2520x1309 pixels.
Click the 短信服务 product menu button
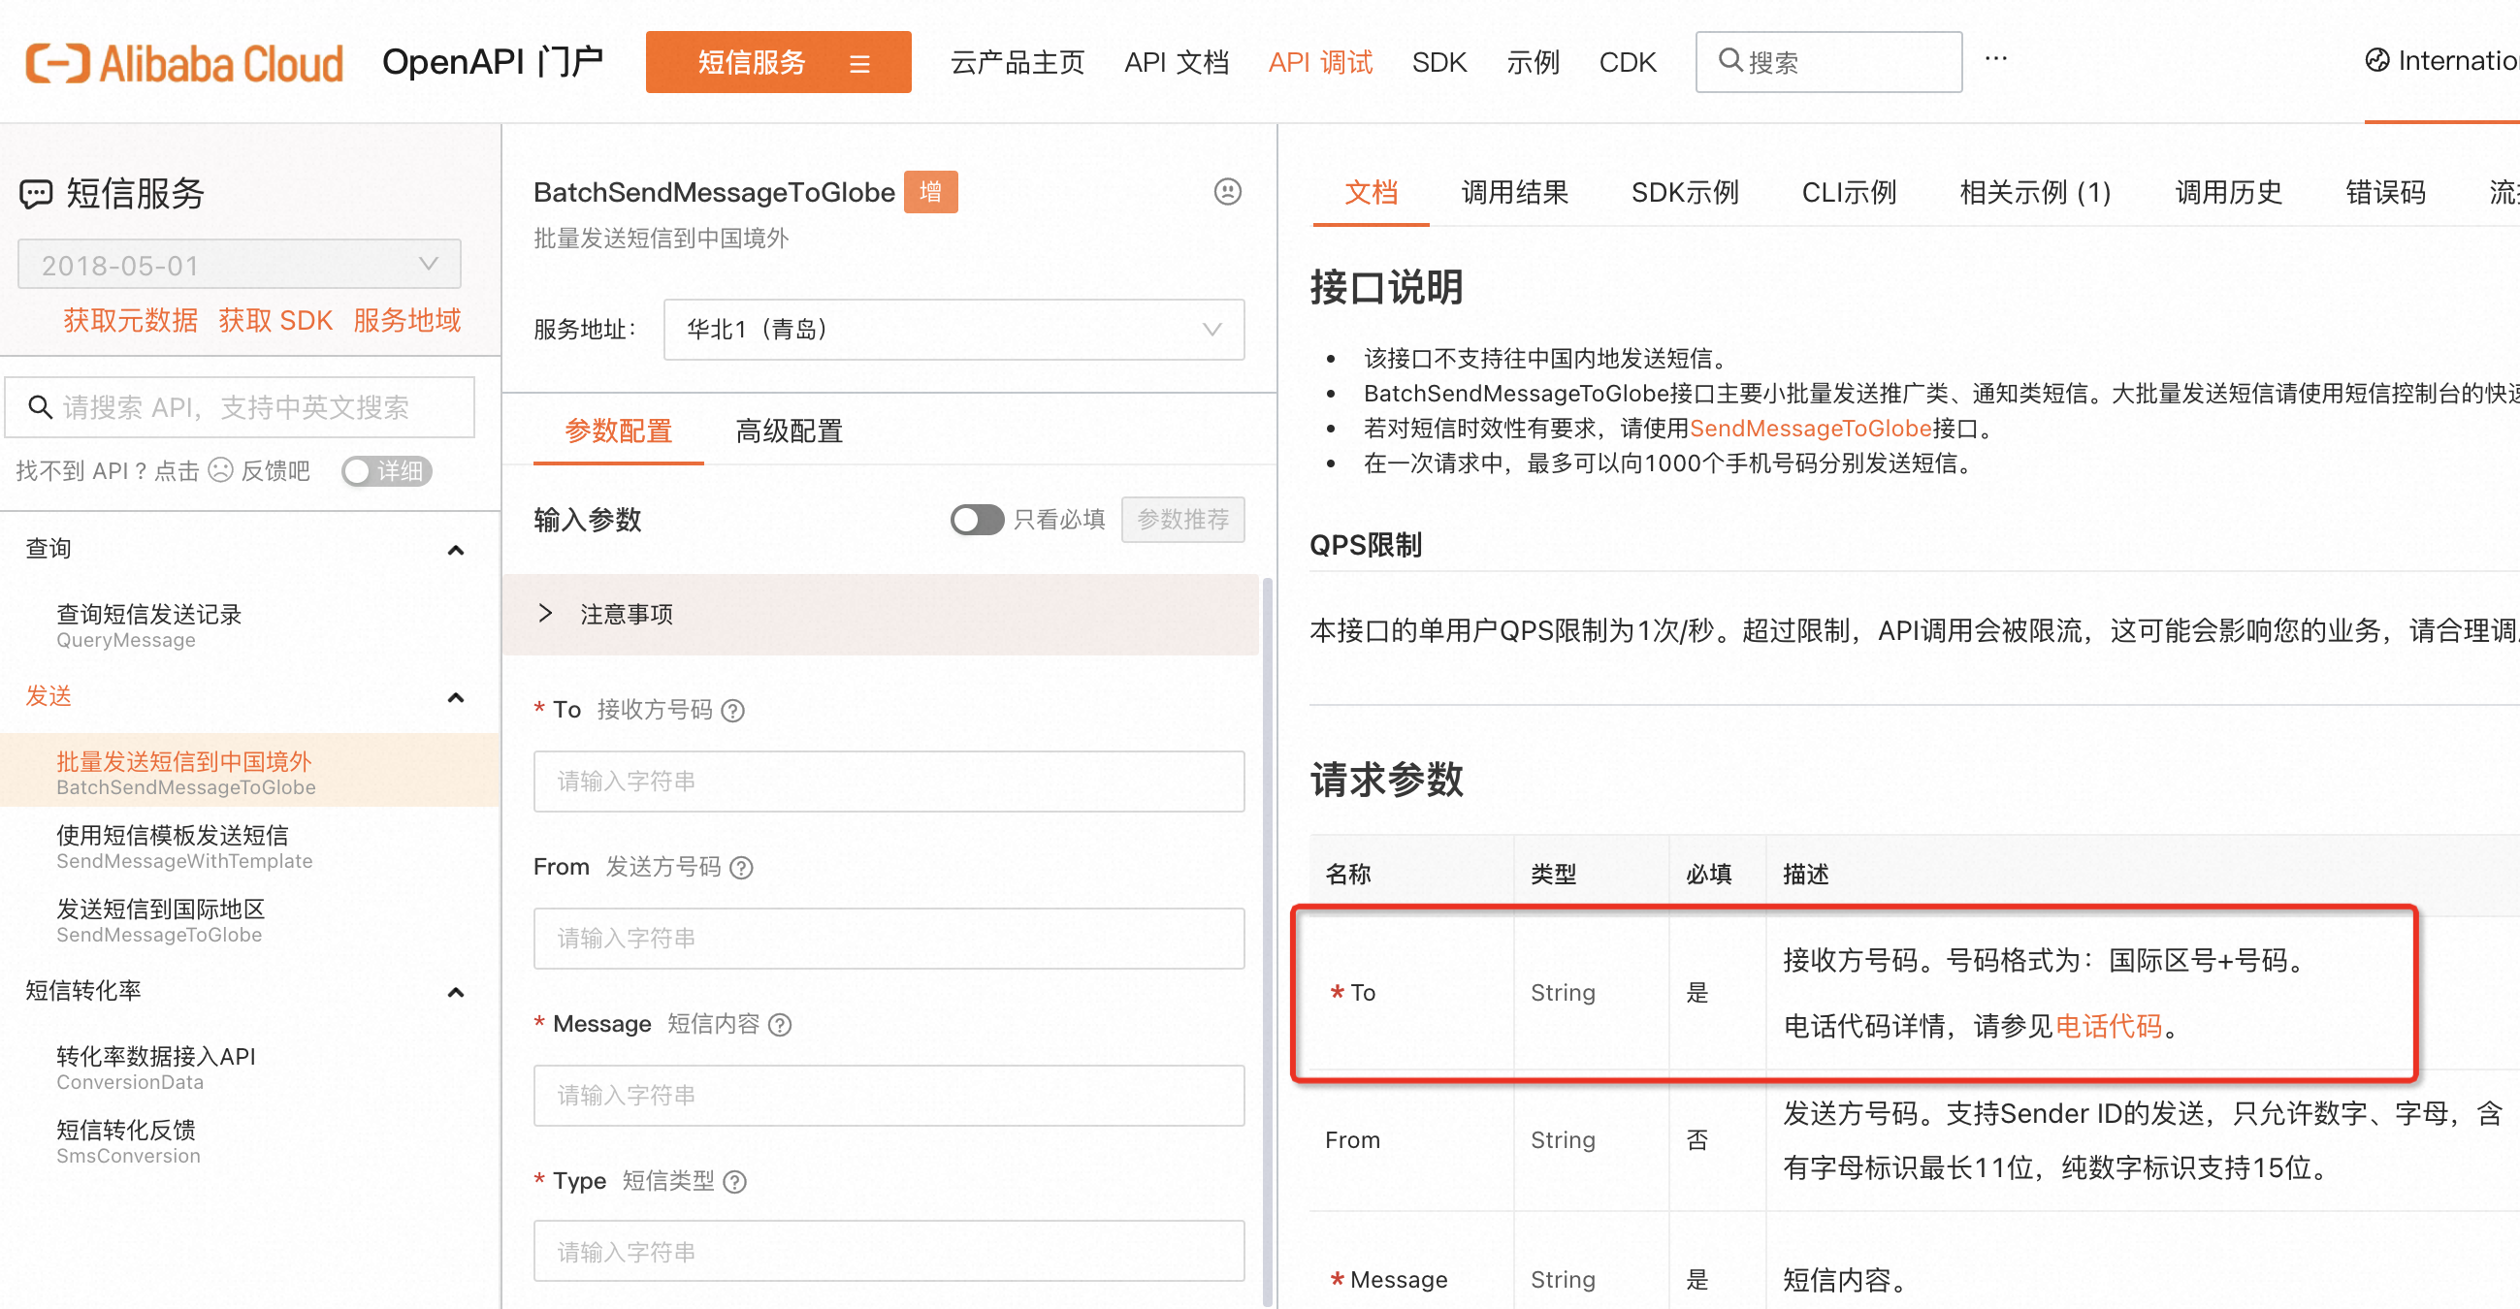(x=778, y=64)
